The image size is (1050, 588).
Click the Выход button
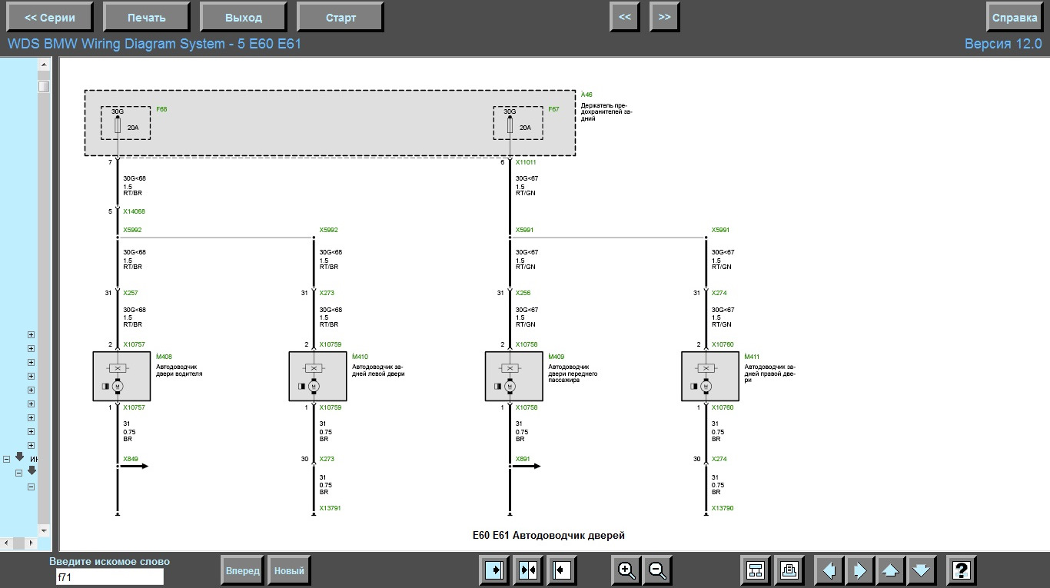click(244, 18)
